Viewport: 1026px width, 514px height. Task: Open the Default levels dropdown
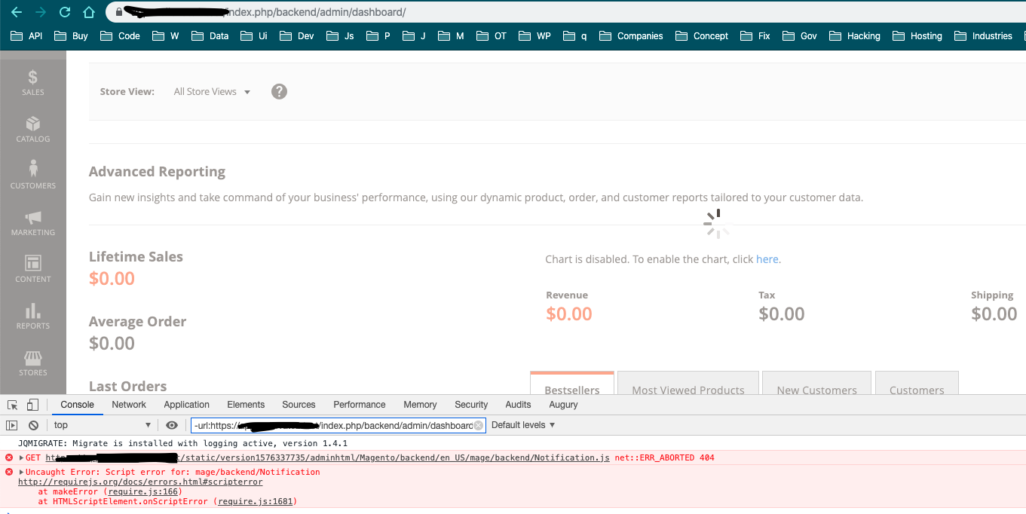pos(523,425)
